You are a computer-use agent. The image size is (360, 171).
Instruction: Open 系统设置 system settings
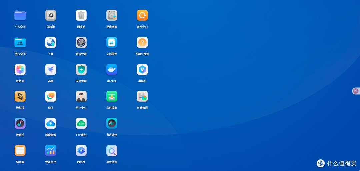pos(81,42)
